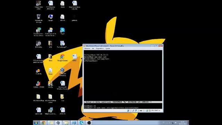Open the Ayuda menu in VirtualBox
Viewport: 222px width, 125px height.
pos(108,49)
